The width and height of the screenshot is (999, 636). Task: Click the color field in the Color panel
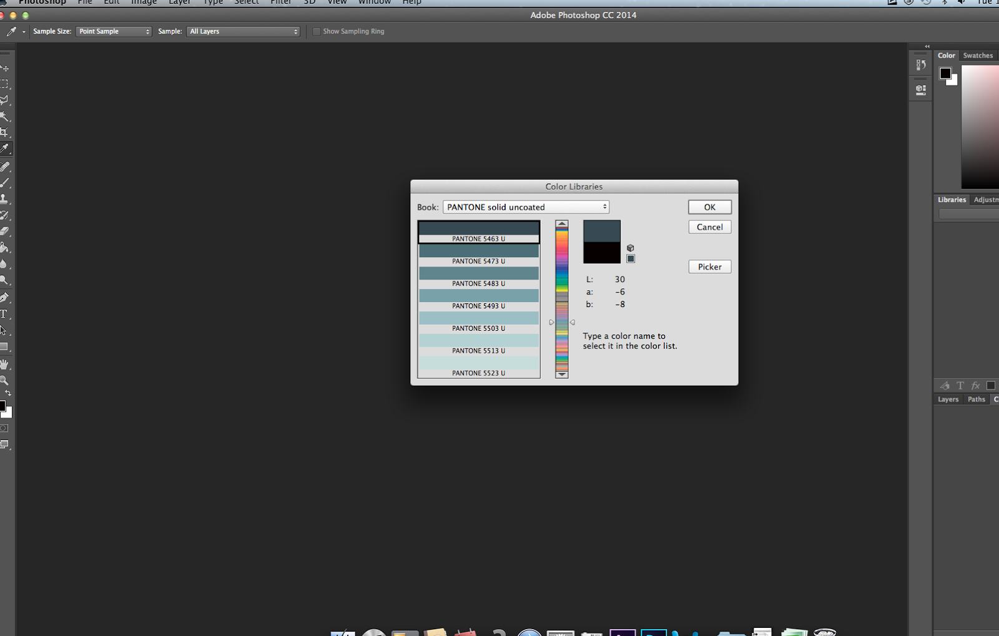pyautogui.click(x=980, y=127)
